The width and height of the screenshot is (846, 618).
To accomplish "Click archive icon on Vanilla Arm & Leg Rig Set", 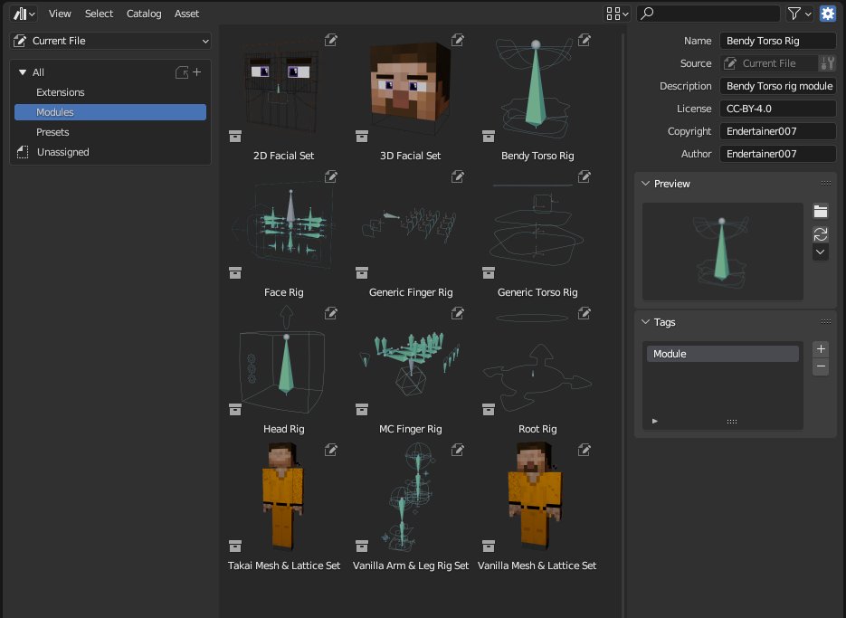I will point(362,547).
